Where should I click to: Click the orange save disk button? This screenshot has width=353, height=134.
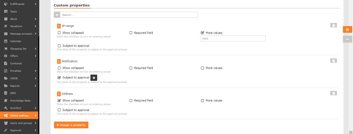pyautogui.click(x=348, y=29)
